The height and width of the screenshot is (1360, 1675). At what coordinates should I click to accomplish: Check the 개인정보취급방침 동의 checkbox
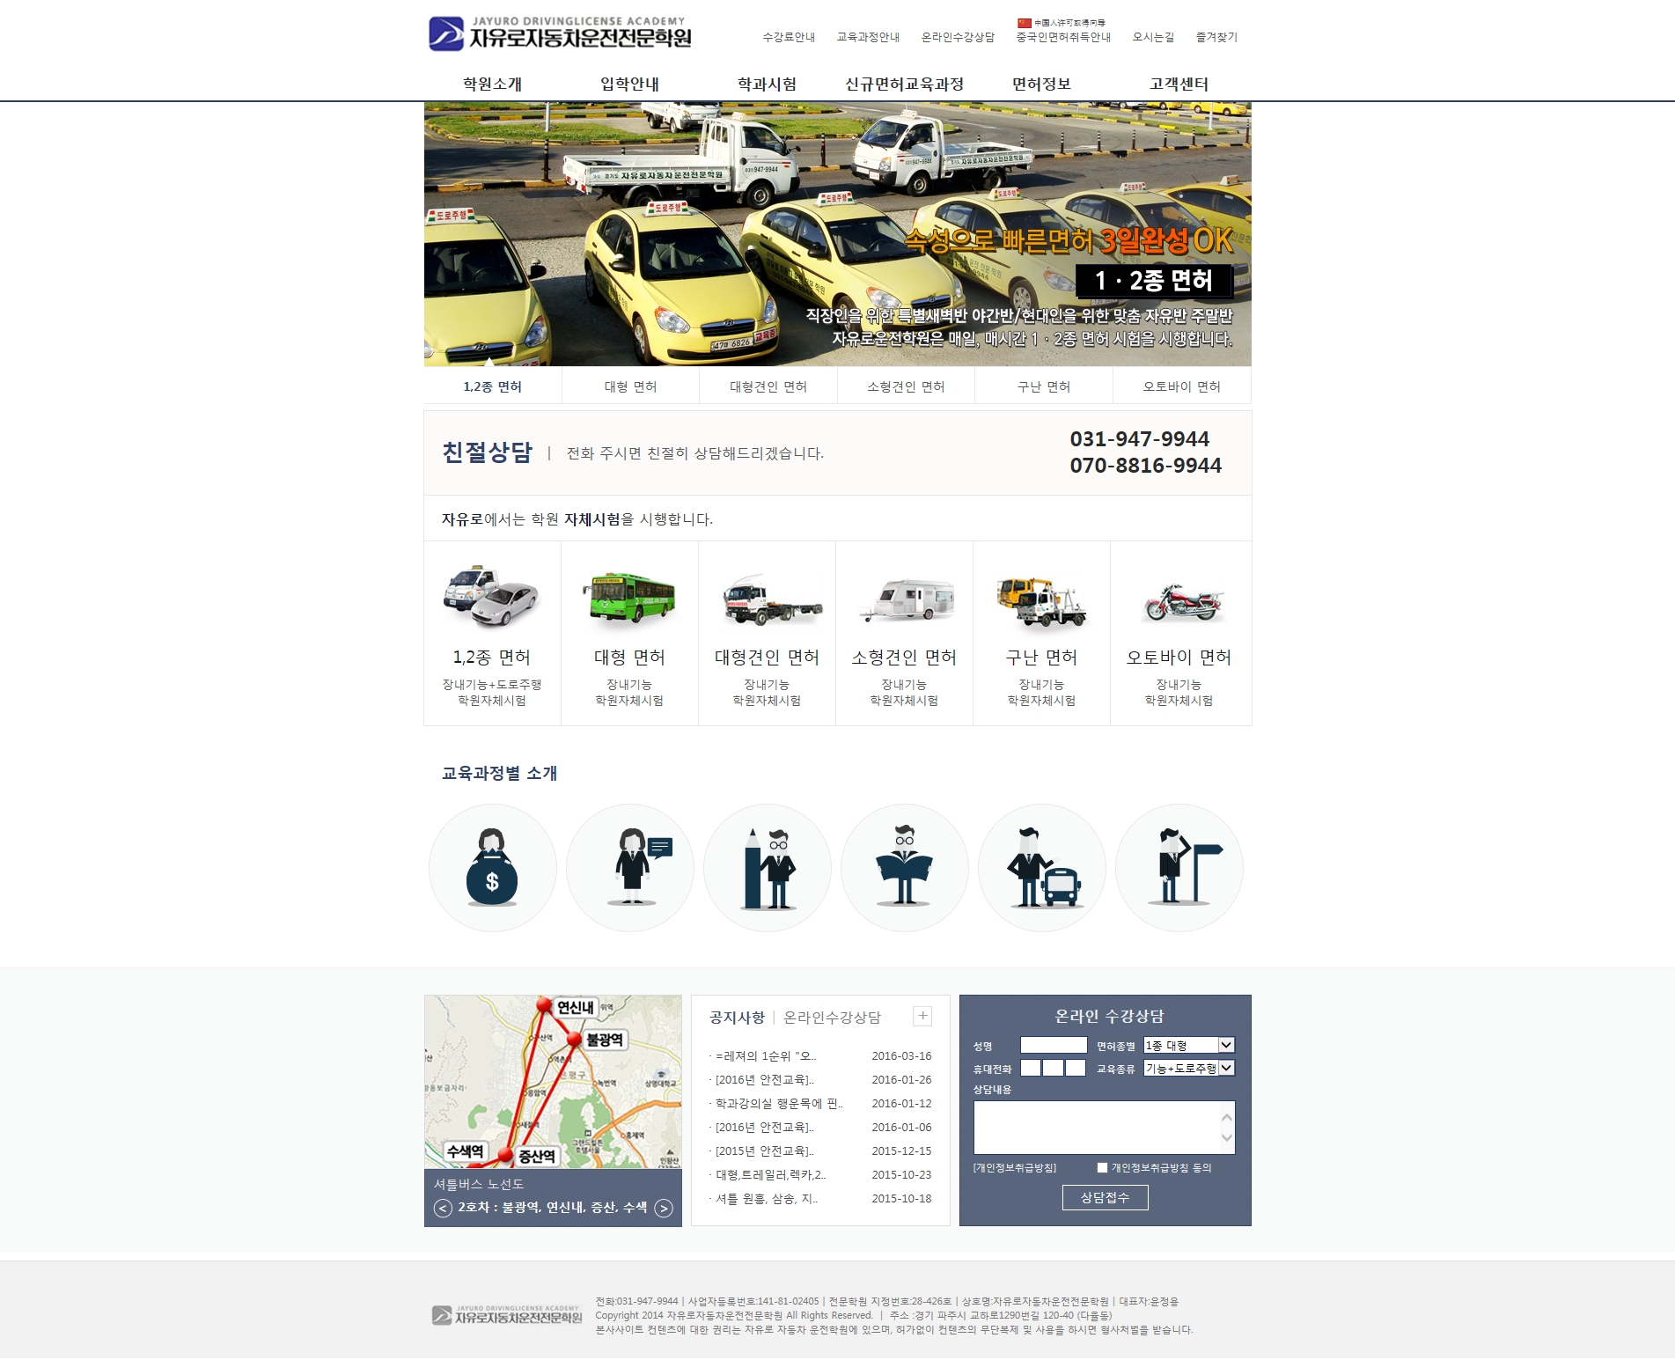point(1102,1168)
